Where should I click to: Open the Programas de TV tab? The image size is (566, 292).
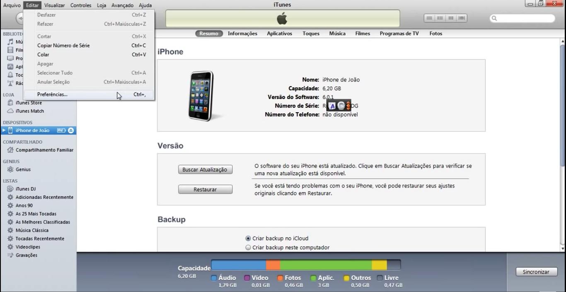(x=399, y=34)
